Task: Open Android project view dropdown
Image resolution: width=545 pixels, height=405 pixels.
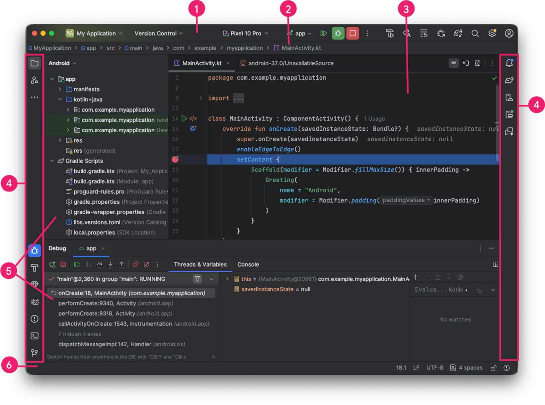Action: pos(62,63)
